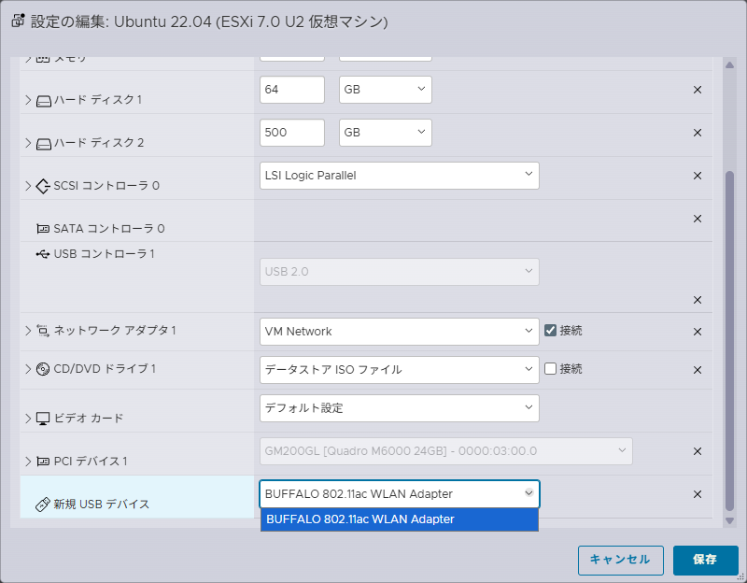Click the SATA controller 0 icon
This screenshot has height=583, width=747.
coord(43,229)
